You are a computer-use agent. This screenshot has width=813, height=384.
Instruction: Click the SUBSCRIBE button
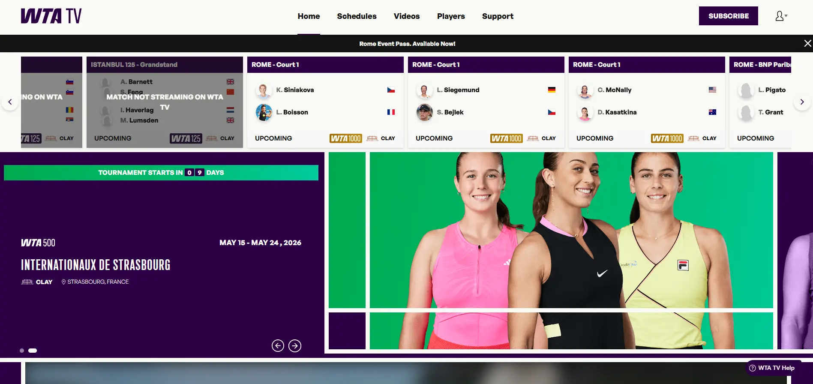coord(729,16)
